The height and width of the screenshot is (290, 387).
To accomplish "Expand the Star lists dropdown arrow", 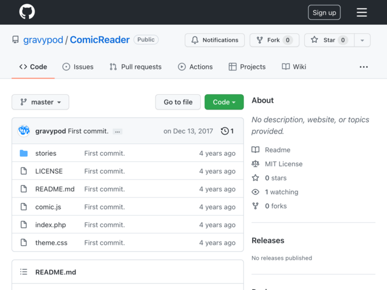I will (x=362, y=40).
